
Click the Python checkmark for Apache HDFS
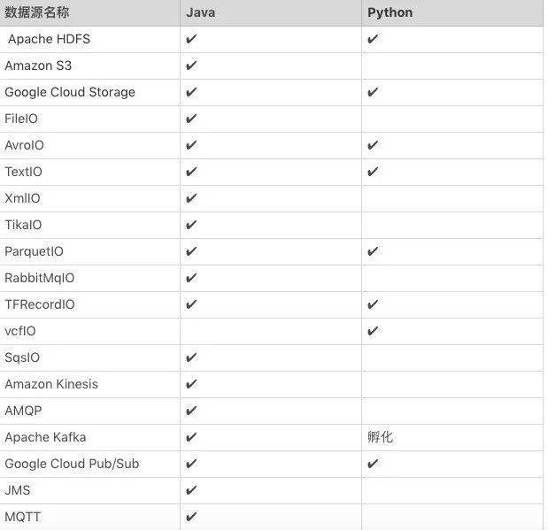[373, 39]
